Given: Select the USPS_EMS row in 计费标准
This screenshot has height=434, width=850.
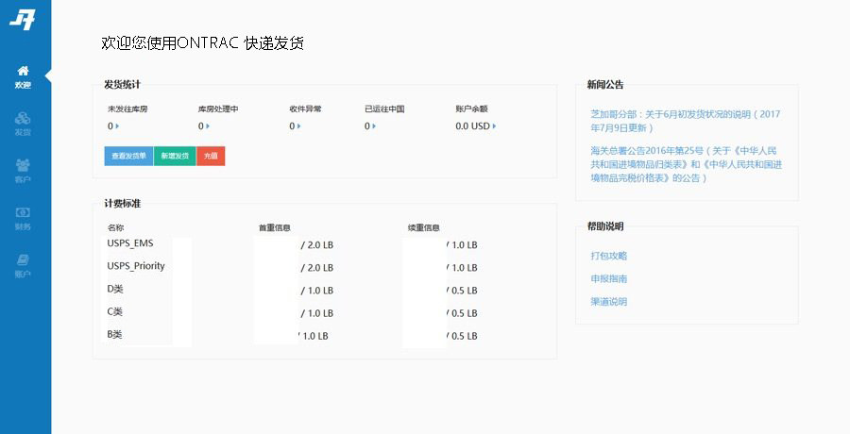Looking at the screenshot, I should pos(130,243).
